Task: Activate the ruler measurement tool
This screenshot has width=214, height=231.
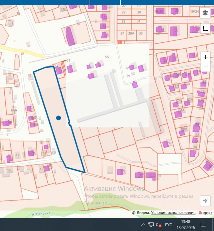Action: (x=205, y=28)
